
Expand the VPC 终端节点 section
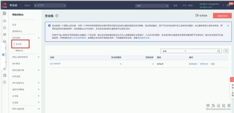click(x=39, y=83)
